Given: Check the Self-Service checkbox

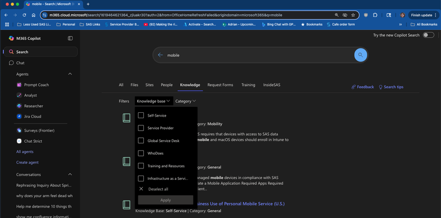Looking at the screenshot, I should pyautogui.click(x=141, y=116).
